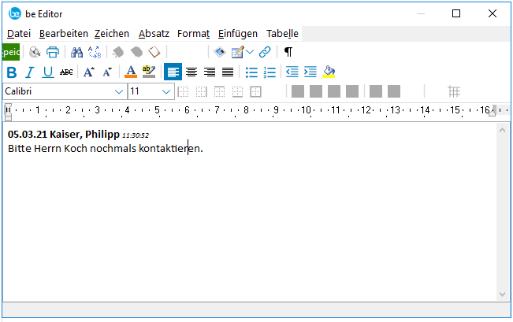Increase paragraph indent
513x322 pixels.
[x=310, y=72]
